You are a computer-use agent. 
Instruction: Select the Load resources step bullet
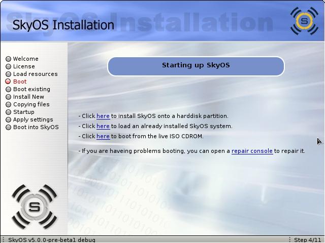click(x=8, y=74)
